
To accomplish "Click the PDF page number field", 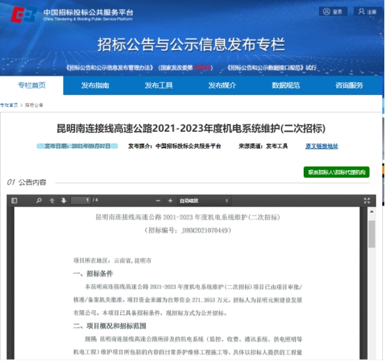I will point(81,201).
